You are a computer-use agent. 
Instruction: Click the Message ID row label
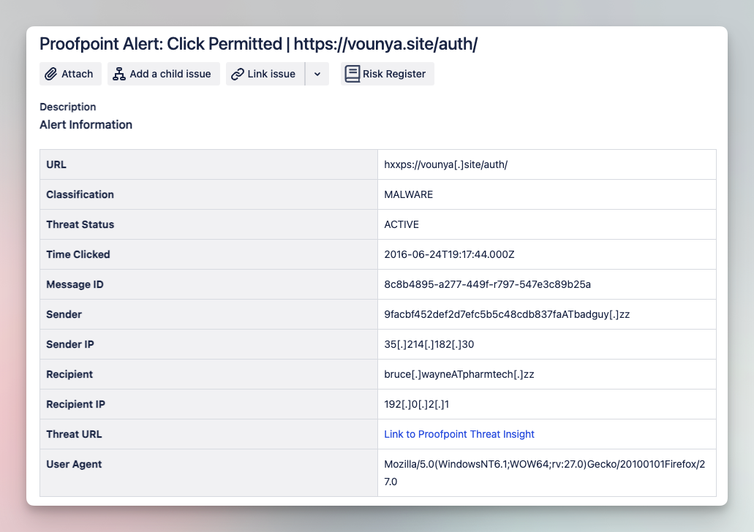click(75, 284)
